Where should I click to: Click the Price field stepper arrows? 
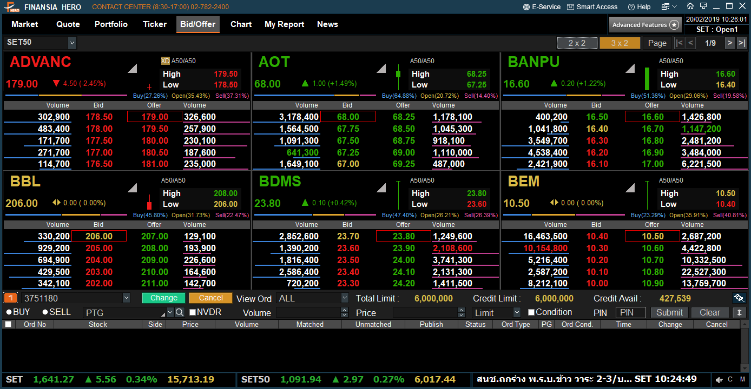point(461,312)
